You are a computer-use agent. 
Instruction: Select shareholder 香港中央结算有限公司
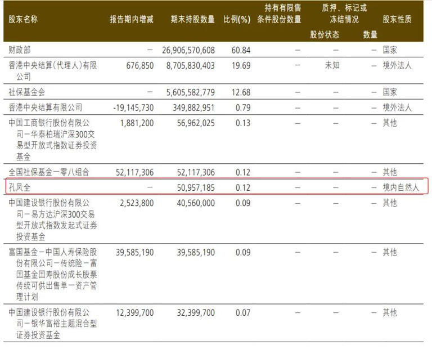click(45, 107)
